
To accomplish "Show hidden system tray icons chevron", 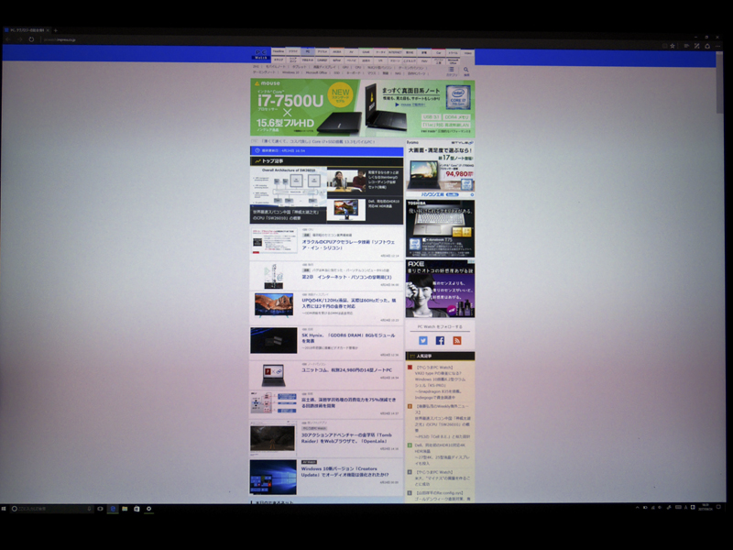I will click(x=637, y=508).
